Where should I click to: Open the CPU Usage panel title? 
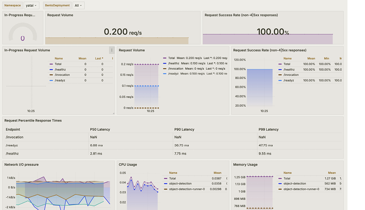[128, 164]
